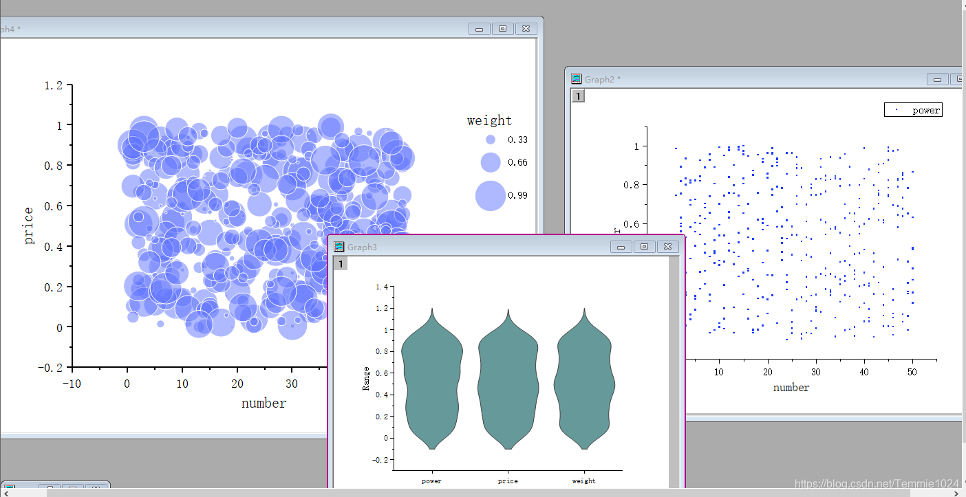Viewport: 966px width, 497px height.
Task: Select the 0.99 legend bubble symbol
Action: pyautogui.click(x=490, y=196)
